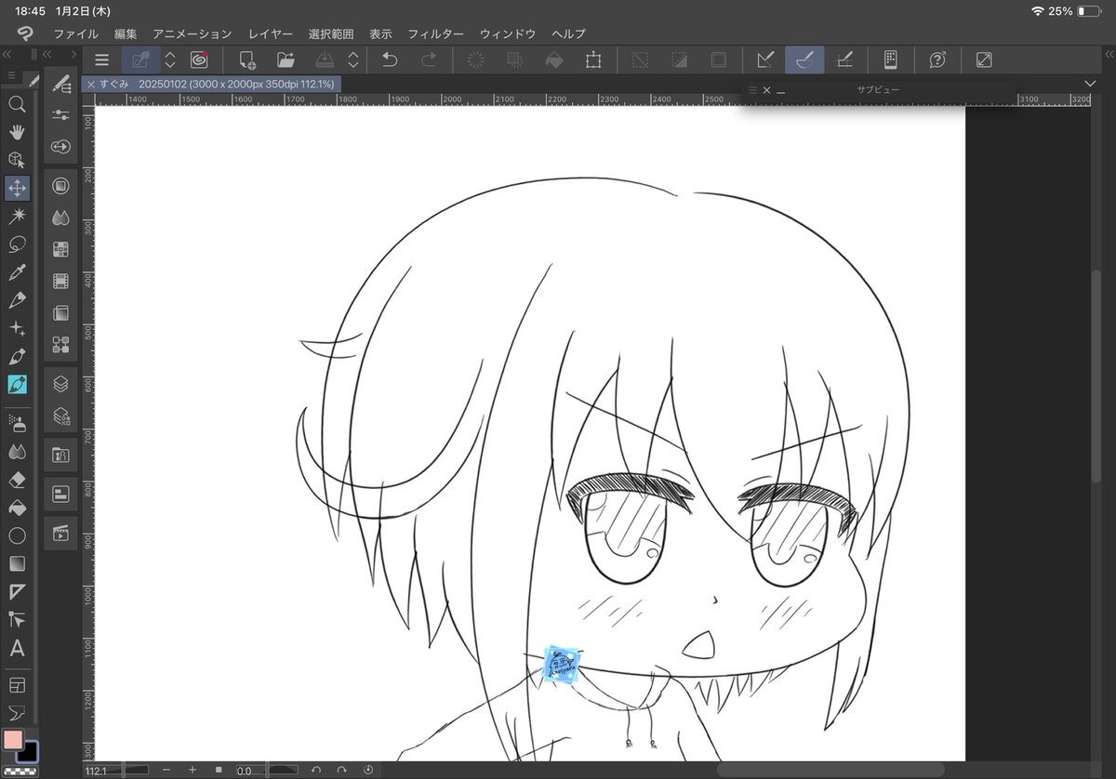1116x779 pixels.
Task: Open the film strip animation palette icon
Action: coord(61,280)
